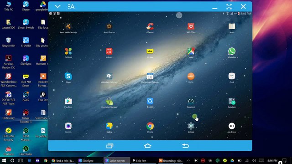
Task: Tap the tablet Back button
Action: 185,146
